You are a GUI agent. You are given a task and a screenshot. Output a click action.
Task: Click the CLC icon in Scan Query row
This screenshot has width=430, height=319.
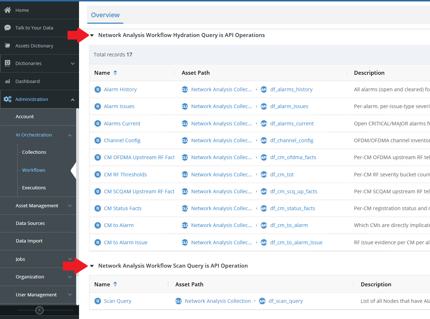tap(179, 301)
